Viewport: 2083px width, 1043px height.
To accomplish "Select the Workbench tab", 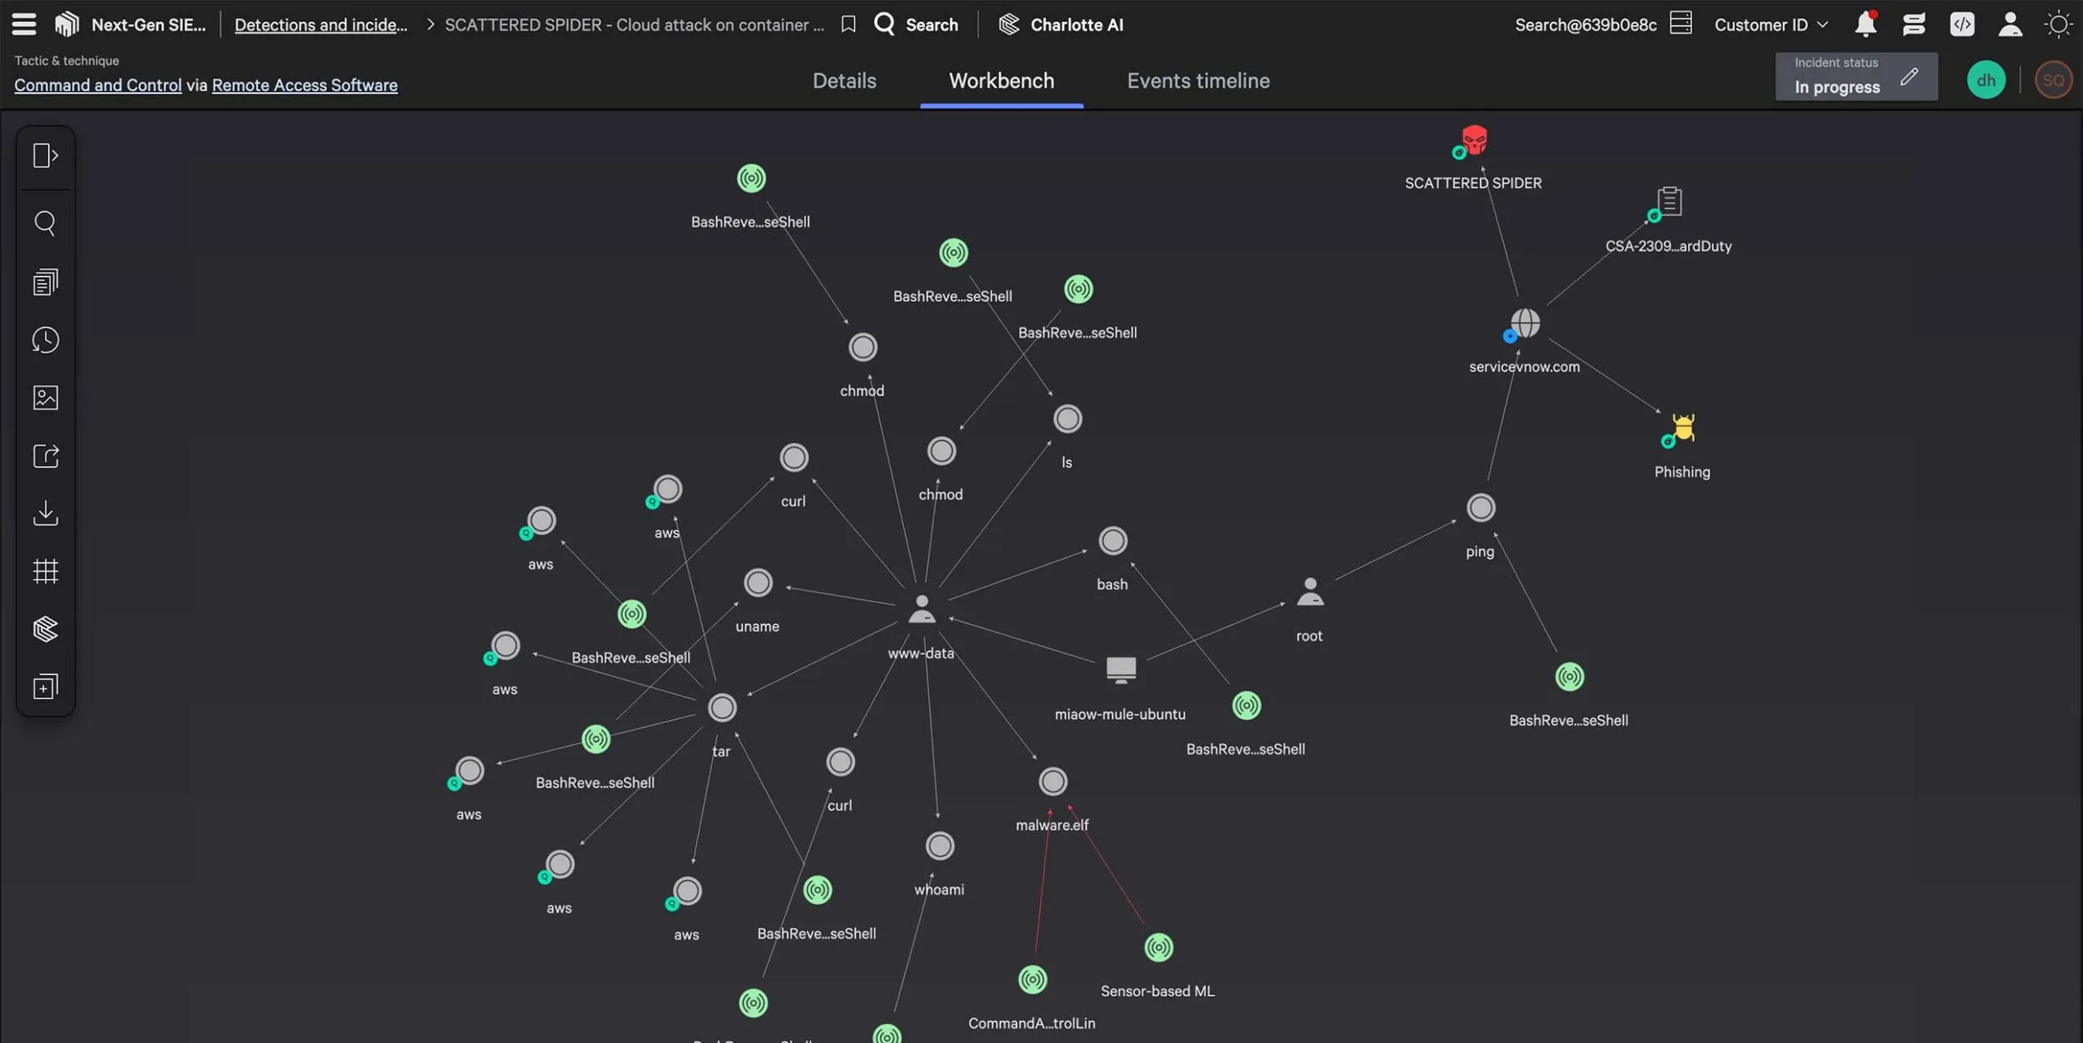I will [1002, 81].
